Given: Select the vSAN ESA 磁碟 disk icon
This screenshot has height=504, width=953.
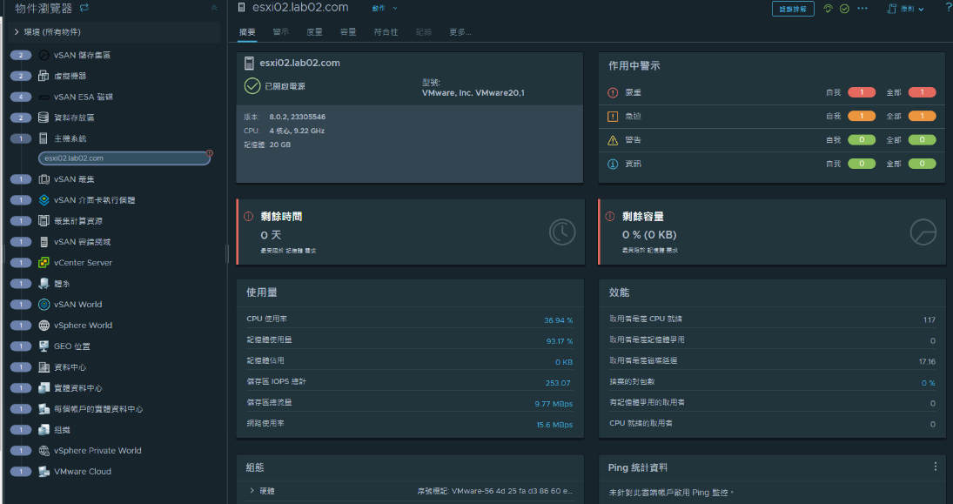Looking at the screenshot, I should pyautogui.click(x=44, y=97).
